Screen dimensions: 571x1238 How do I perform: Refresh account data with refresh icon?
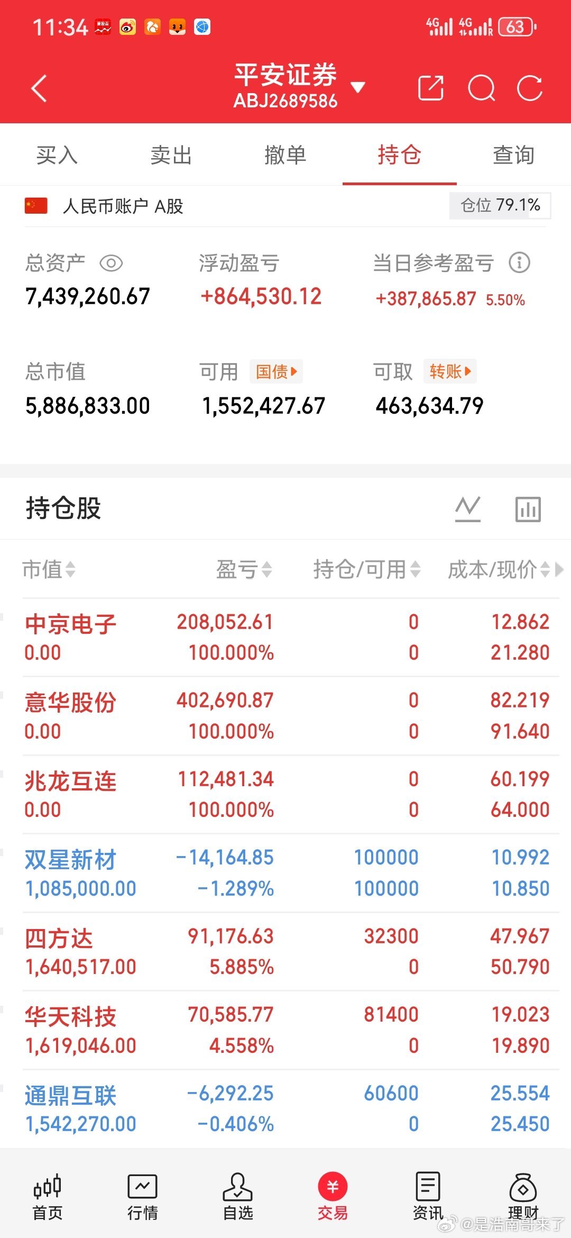tap(530, 88)
